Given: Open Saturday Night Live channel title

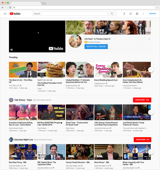Looking at the screenshot, I should coord(24,140).
